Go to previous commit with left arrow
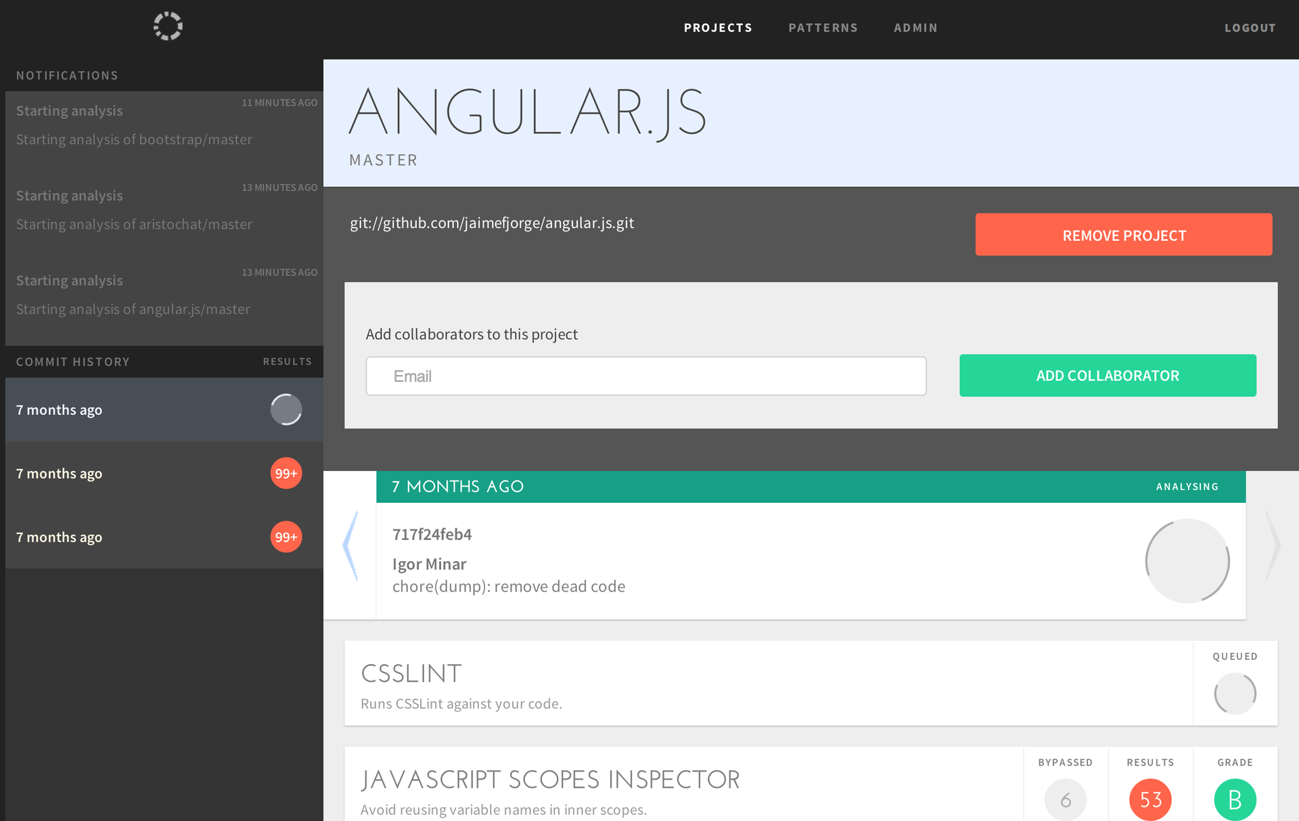 (350, 546)
